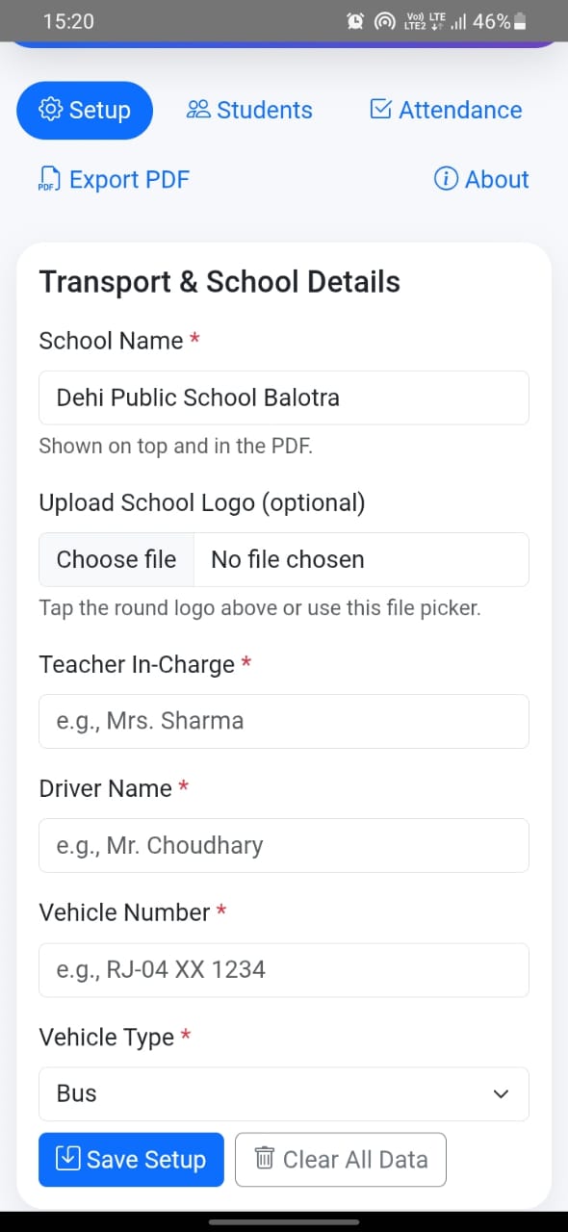Select the School Name field showing Dehi Public School
The height and width of the screenshot is (1232, 568).
[284, 397]
